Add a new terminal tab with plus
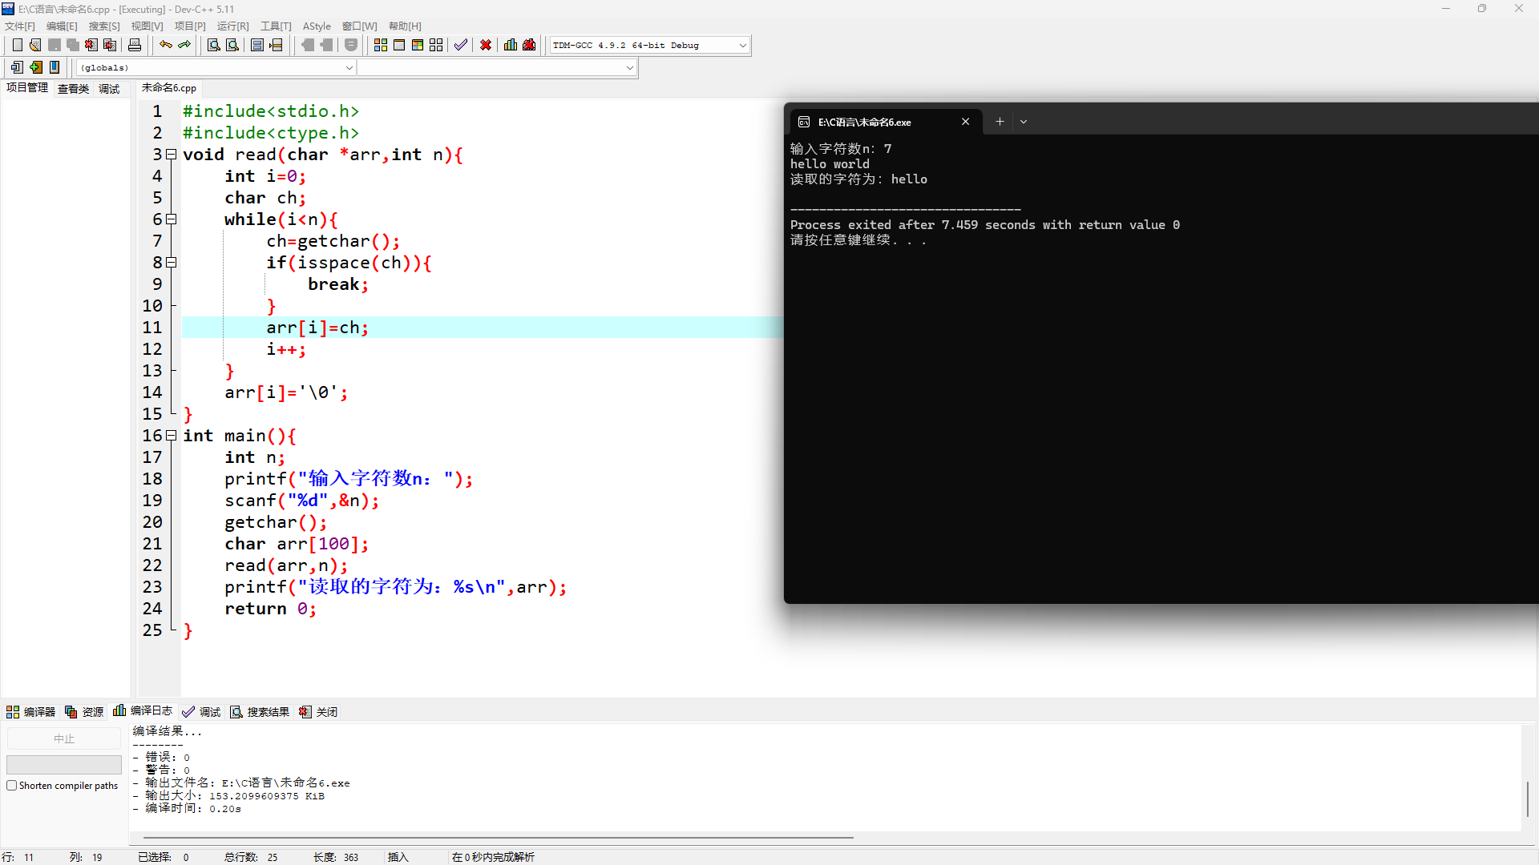This screenshot has width=1539, height=865. [x=1000, y=122]
